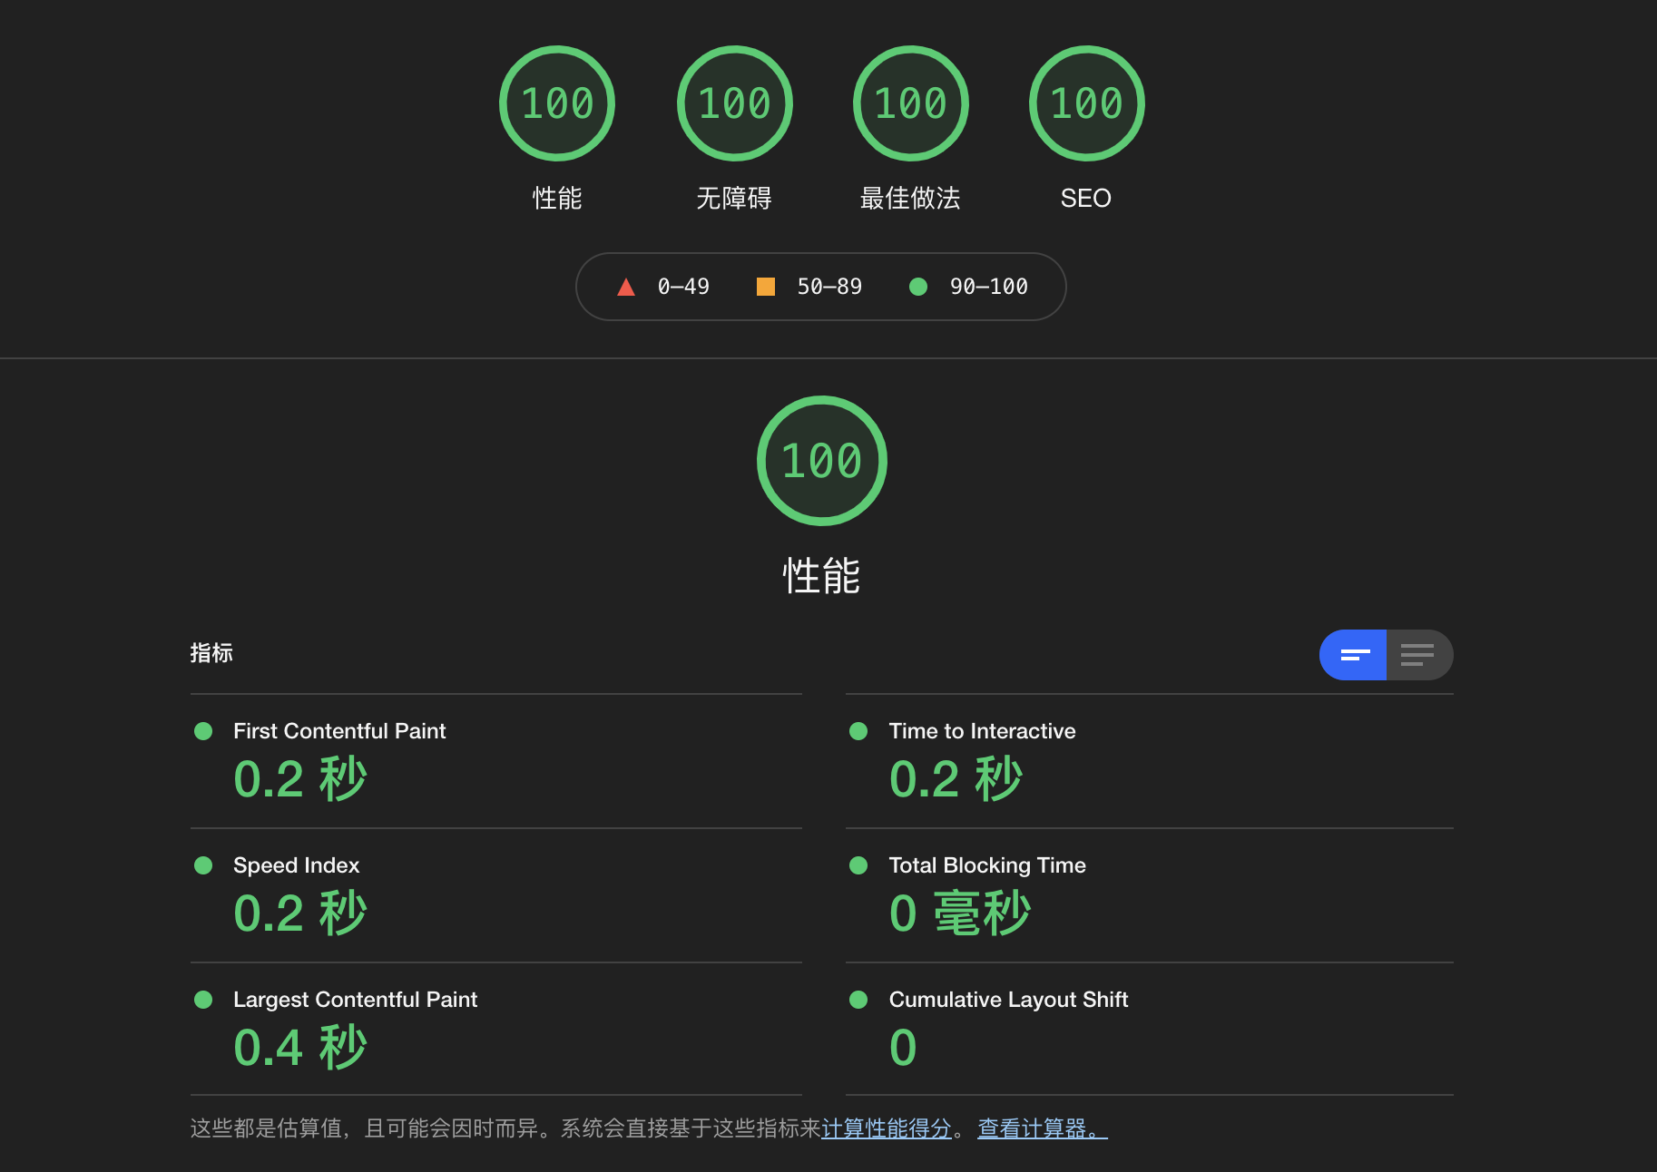Click the Time to Interactive value 0.2 秒
1657x1172 pixels.
[x=955, y=778]
